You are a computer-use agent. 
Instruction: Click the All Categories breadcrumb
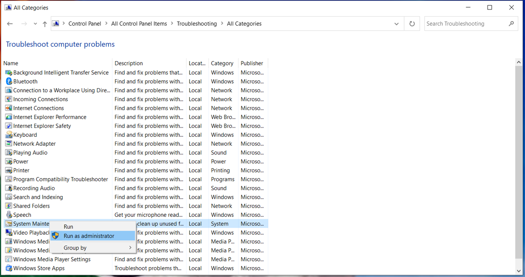[244, 24]
